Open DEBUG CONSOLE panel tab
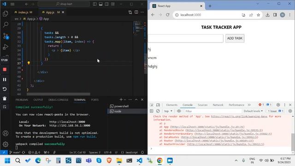The width and height of the screenshot is (295, 166). [59, 100]
